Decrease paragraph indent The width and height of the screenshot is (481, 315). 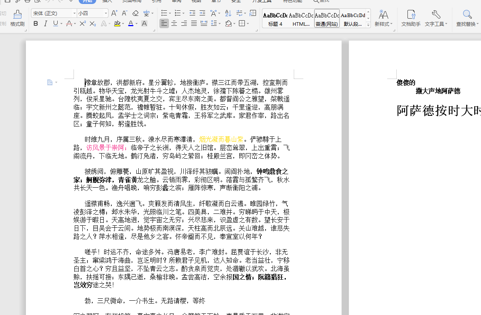point(192,13)
